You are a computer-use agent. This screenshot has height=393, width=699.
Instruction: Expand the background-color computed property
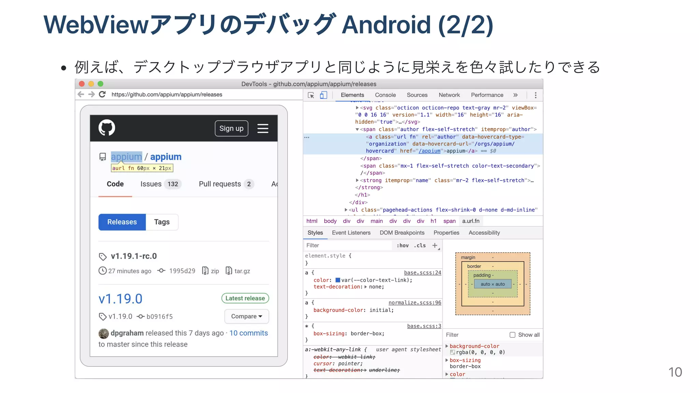point(447,346)
